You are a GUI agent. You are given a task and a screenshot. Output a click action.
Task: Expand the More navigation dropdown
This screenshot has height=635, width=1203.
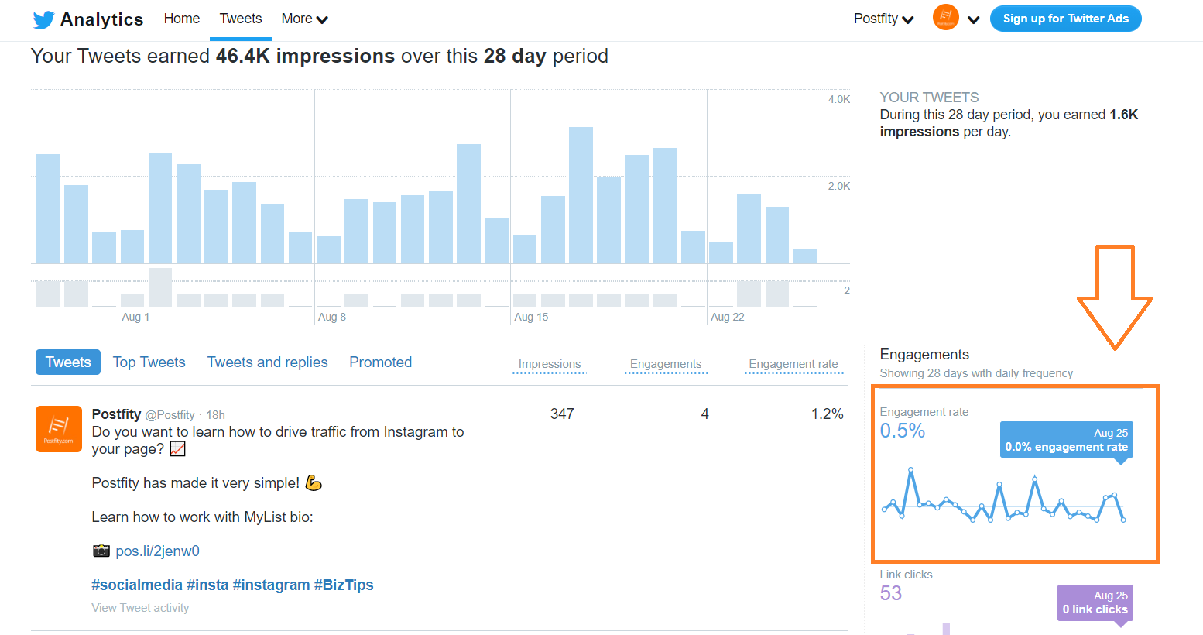(304, 18)
